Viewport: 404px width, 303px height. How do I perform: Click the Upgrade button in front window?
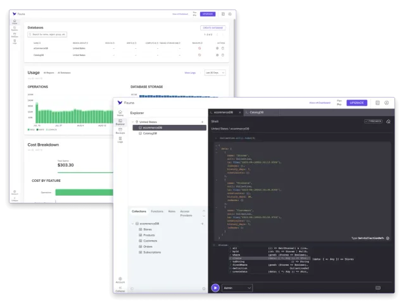357,102
